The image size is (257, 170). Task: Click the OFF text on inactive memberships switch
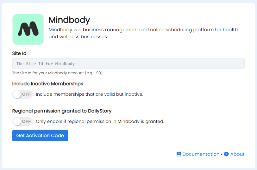(26, 94)
